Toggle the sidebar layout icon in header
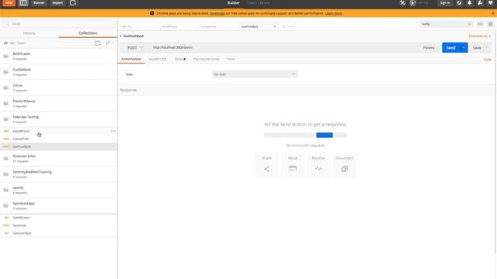Viewport: 497px width, 279px height. (x=23, y=3)
